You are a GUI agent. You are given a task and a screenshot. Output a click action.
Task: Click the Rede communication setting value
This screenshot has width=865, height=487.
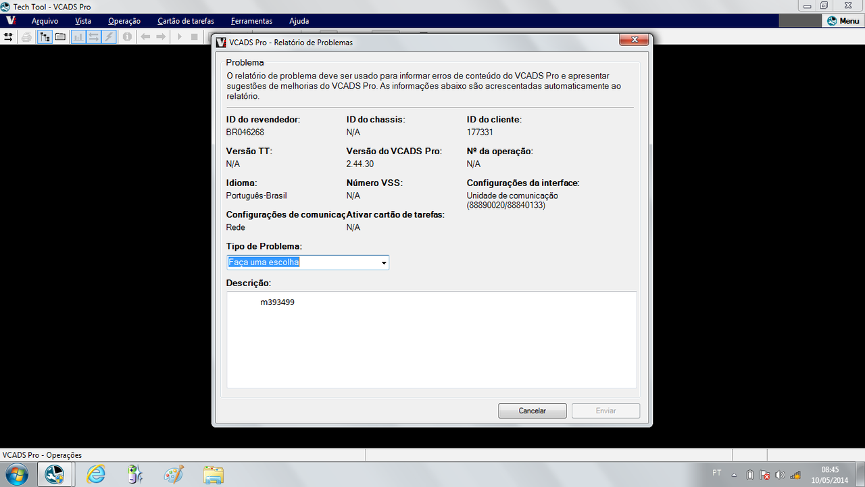click(236, 227)
